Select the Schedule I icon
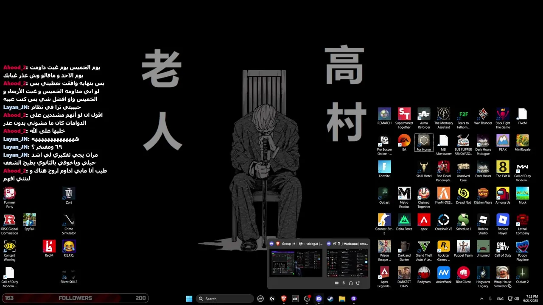 [x=463, y=222]
